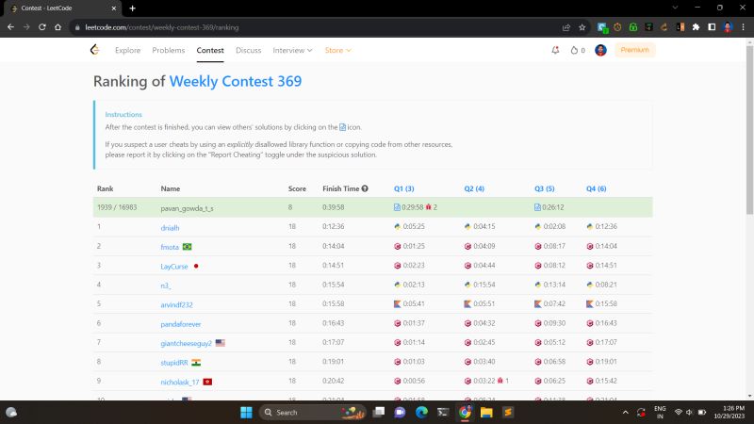Click the Premium button
Viewport: 754px width, 424px height.
point(634,50)
